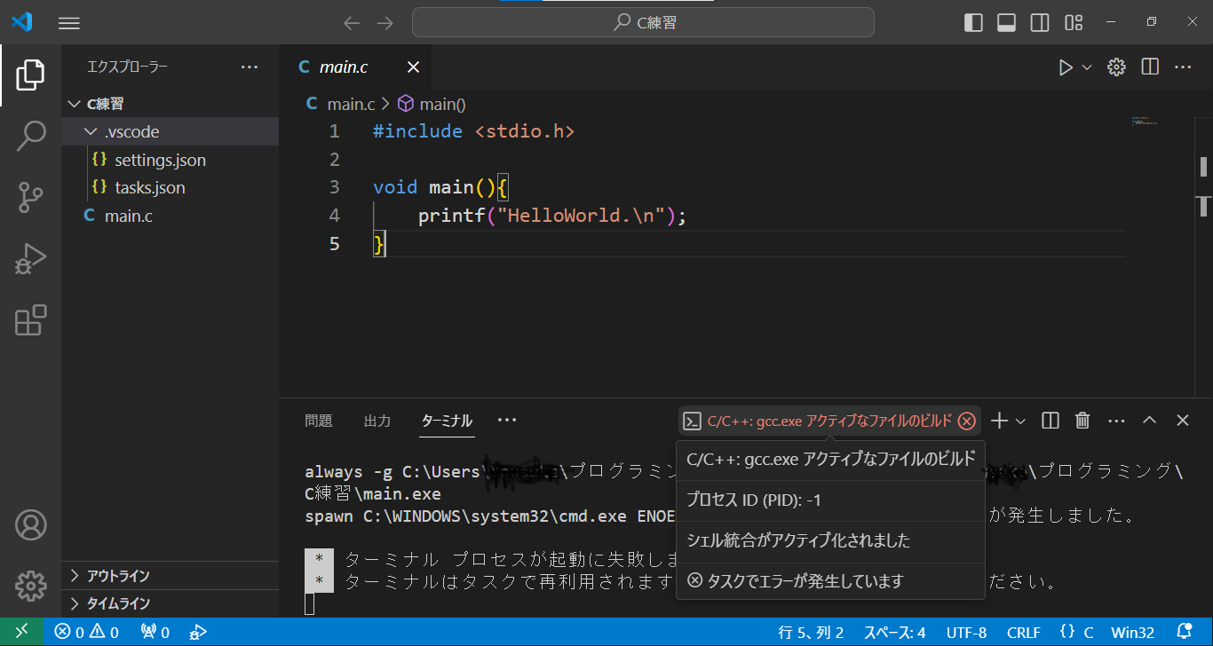
Task: Open the Extensions view
Action: 30,320
